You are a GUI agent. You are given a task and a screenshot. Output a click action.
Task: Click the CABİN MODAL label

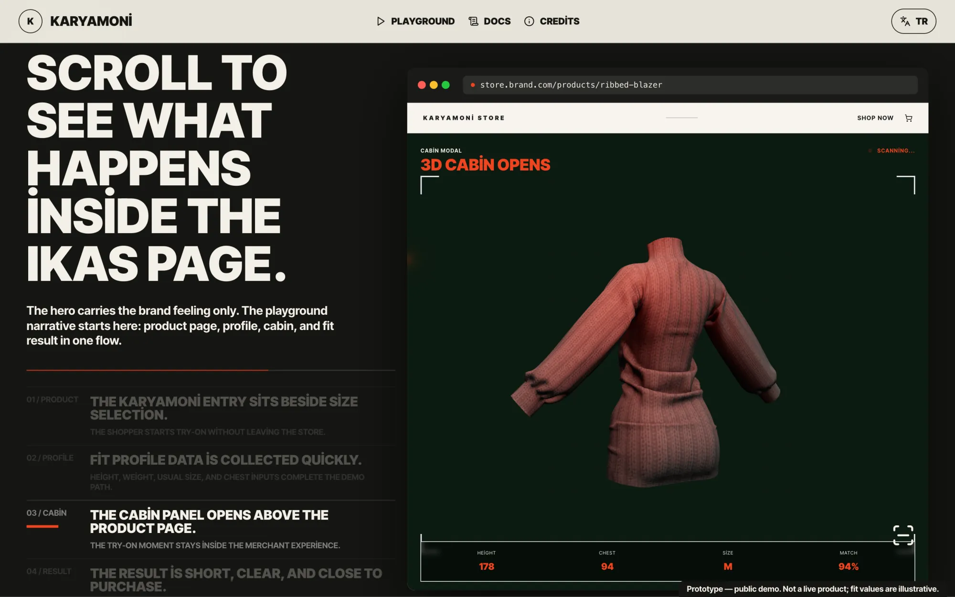click(441, 150)
